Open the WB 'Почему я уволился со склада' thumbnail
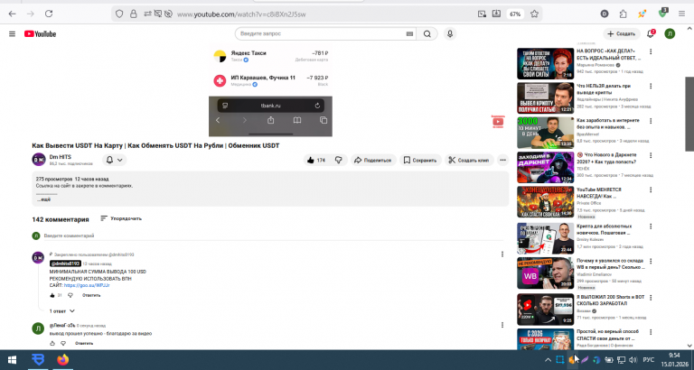 (545, 273)
